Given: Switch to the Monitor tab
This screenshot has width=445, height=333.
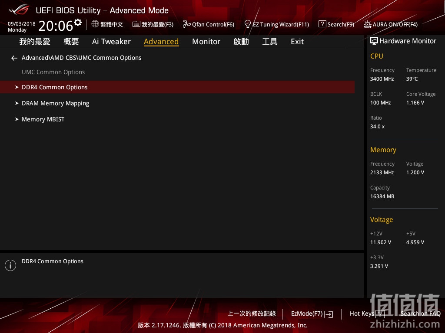Looking at the screenshot, I should click(x=206, y=42).
